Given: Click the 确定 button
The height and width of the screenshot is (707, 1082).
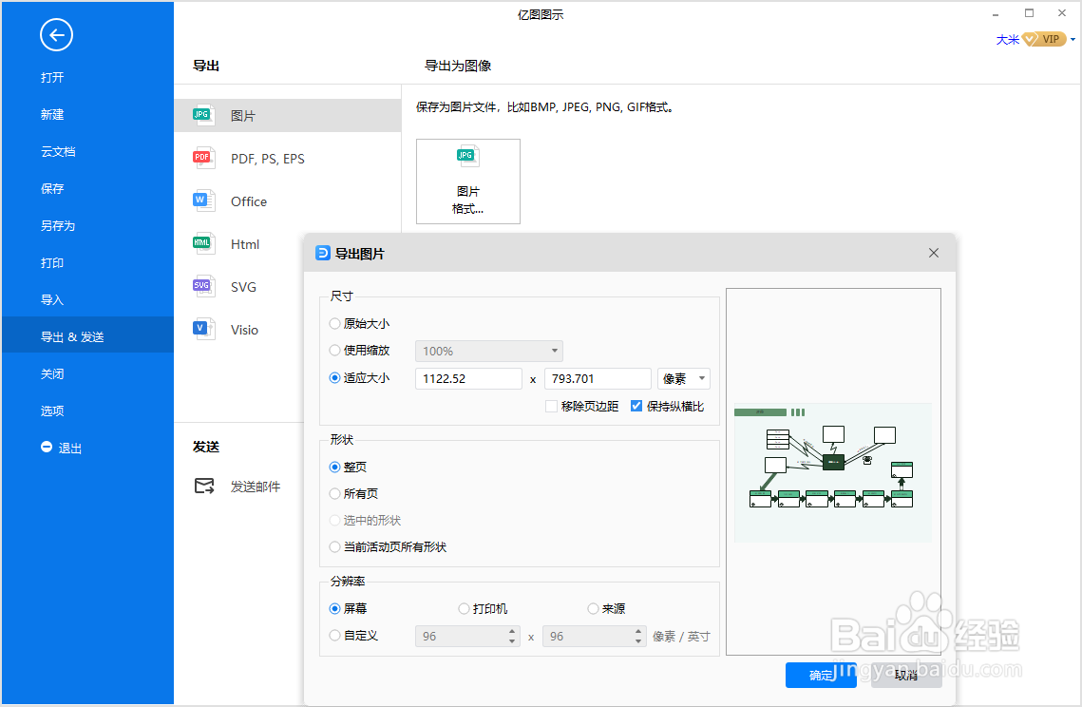Looking at the screenshot, I should tap(821, 675).
